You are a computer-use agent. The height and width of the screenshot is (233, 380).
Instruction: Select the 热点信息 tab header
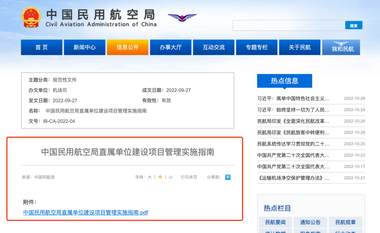(x=285, y=81)
